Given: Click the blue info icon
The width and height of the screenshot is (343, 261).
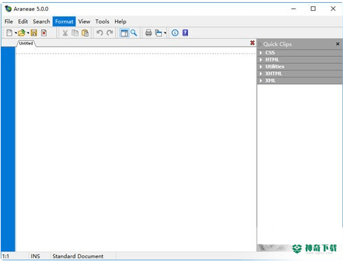Looking at the screenshot, I should coord(175,33).
